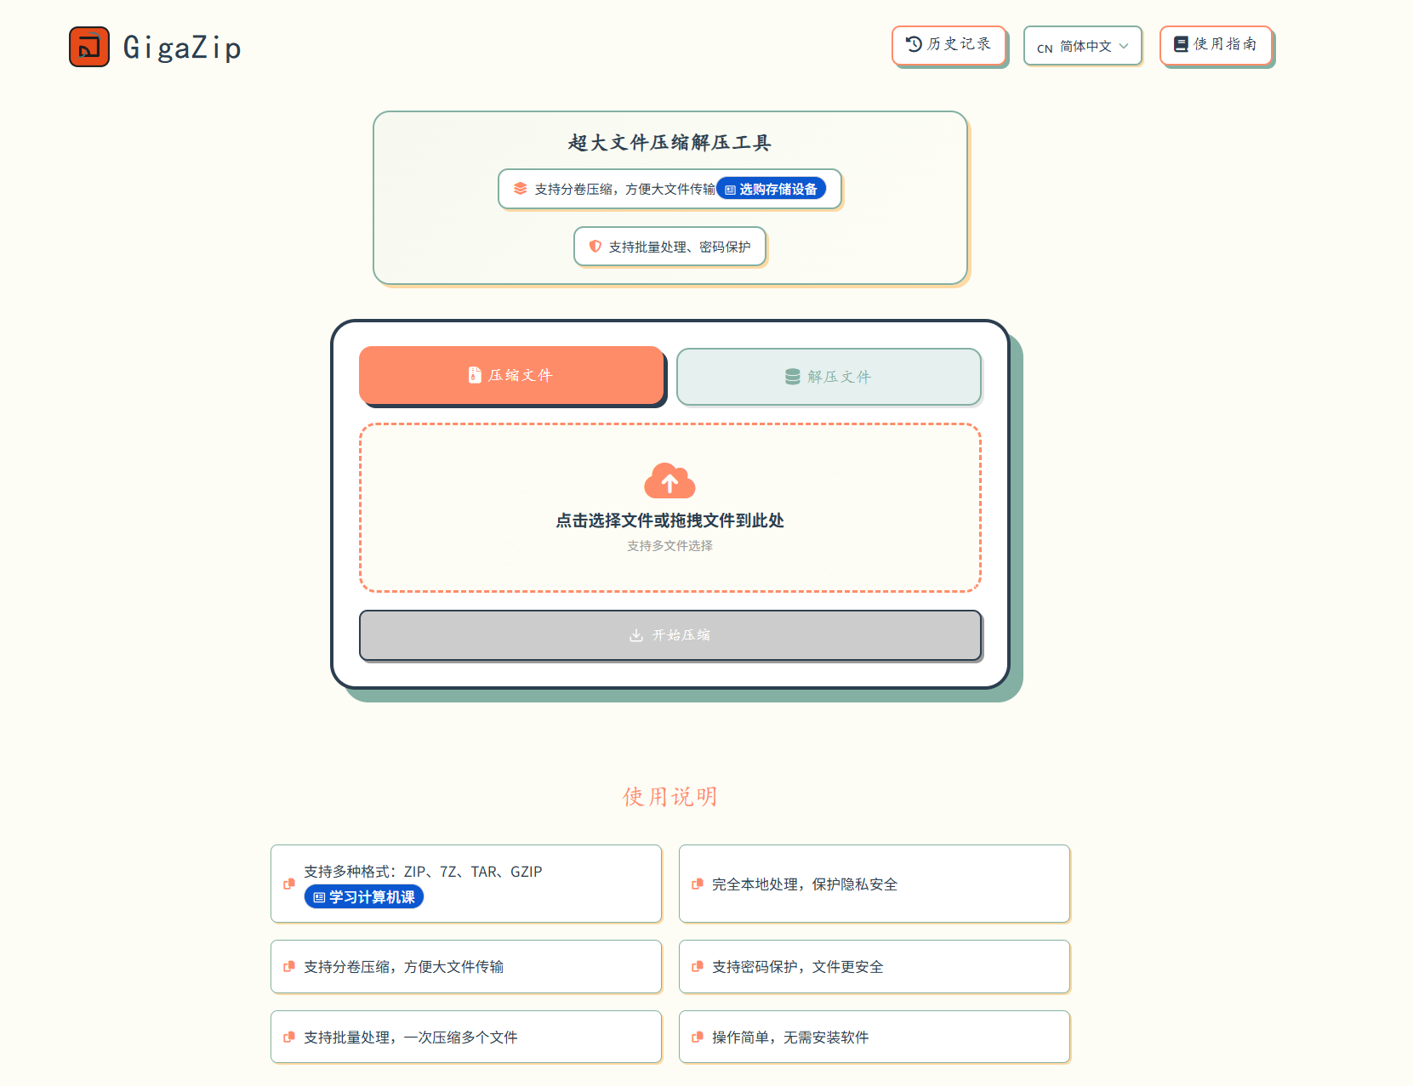Click the 使用说明 heading
Screen dimensions: 1413x1086
(x=670, y=797)
